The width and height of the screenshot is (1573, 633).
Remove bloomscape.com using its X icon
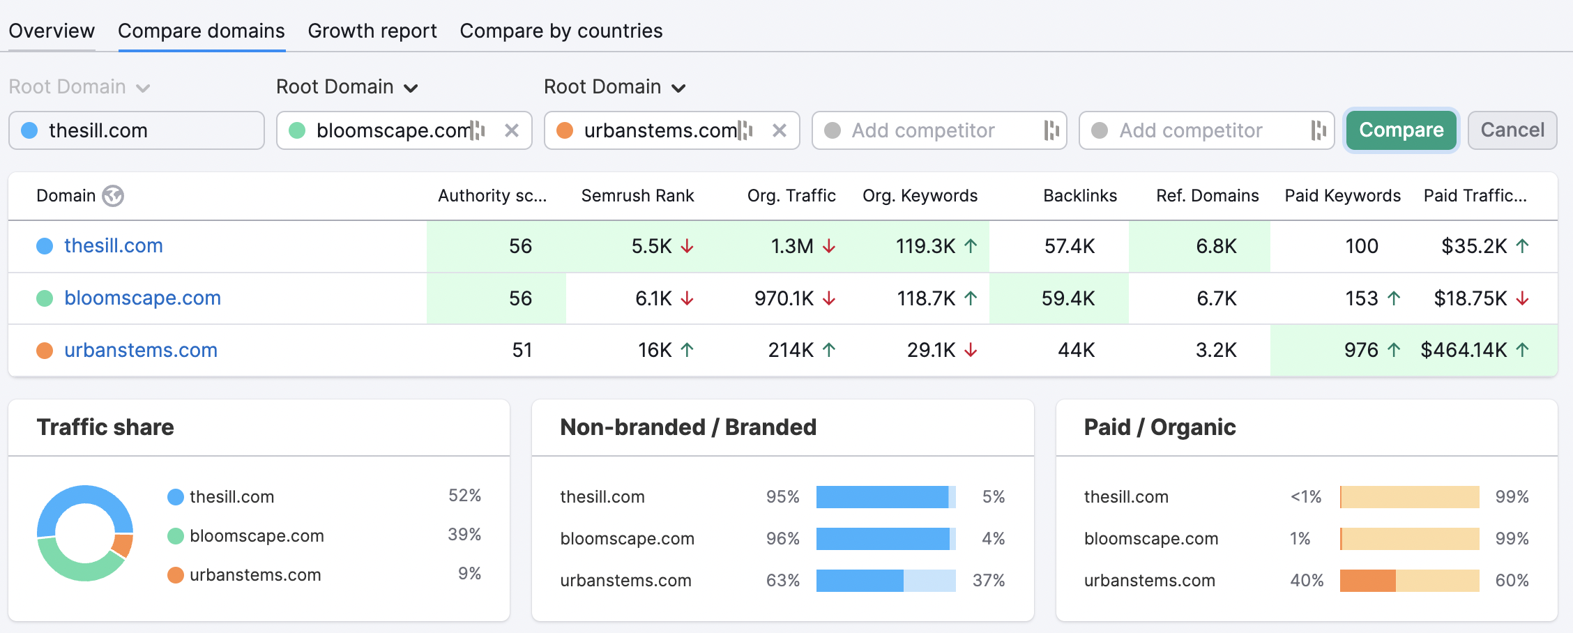click(x=512, y=130)
